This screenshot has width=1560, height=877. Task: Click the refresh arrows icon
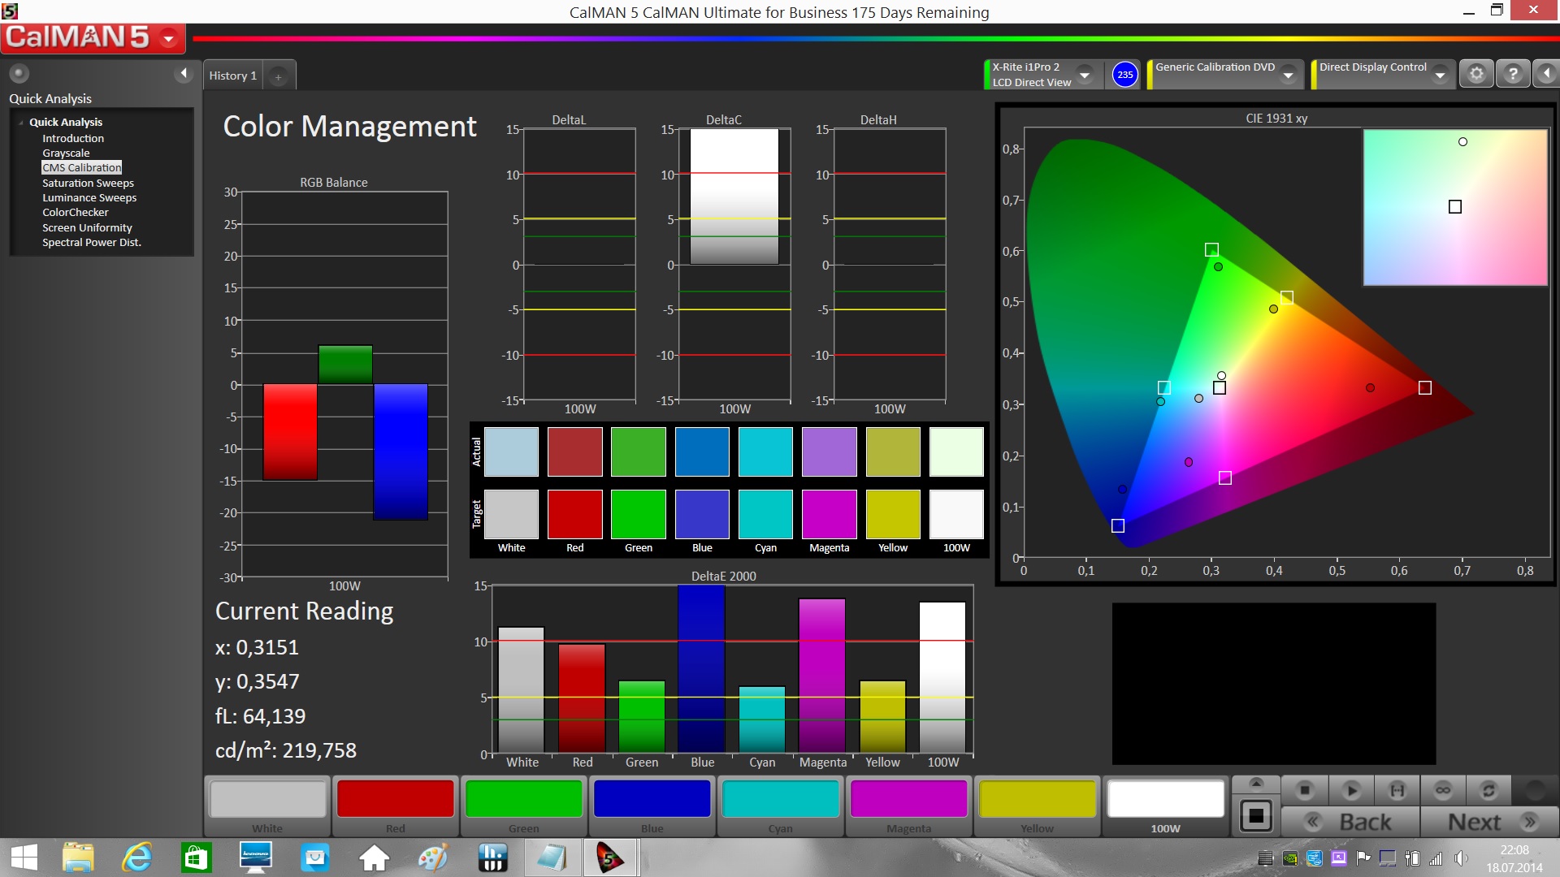coord(1488,790)
